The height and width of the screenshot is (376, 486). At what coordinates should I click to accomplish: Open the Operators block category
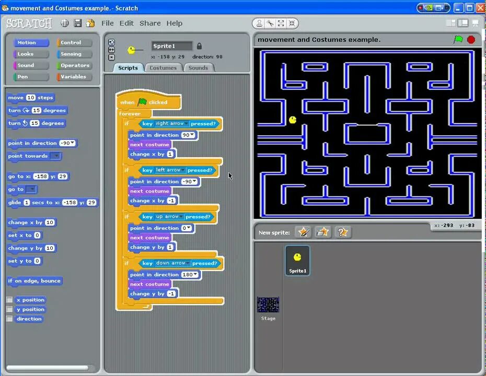tap(74, 65)
